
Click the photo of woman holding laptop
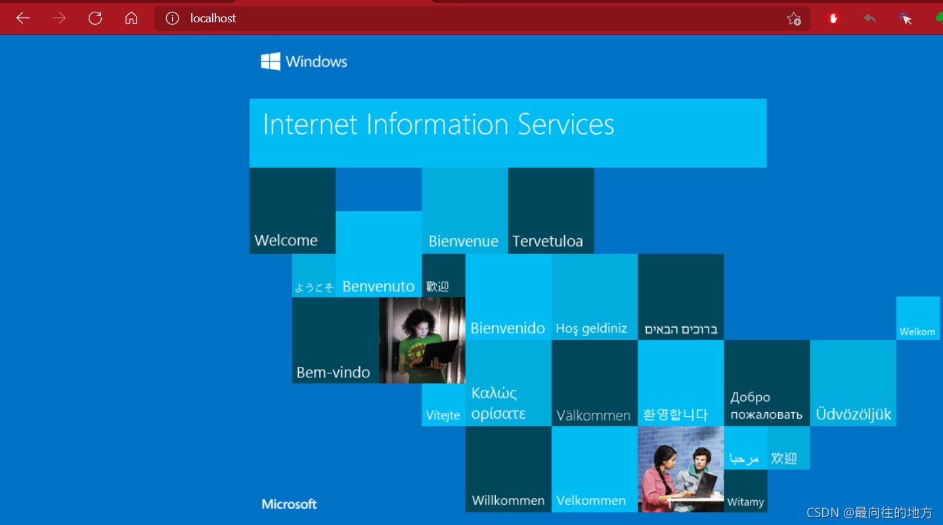click(x=422, y=340)
